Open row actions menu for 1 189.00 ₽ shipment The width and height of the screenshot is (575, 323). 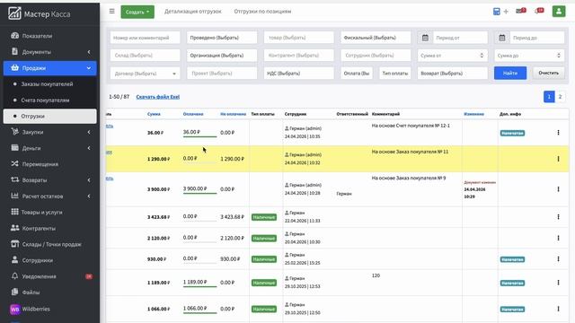tap(558, 283)
